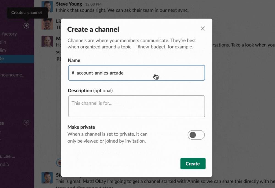Open the "-factory" channel in the sidebar
Viewport: 275px width, 188px height.
[x=9, y=34]
